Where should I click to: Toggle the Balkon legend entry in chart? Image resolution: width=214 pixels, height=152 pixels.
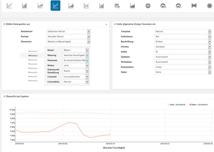coord(199,105)
